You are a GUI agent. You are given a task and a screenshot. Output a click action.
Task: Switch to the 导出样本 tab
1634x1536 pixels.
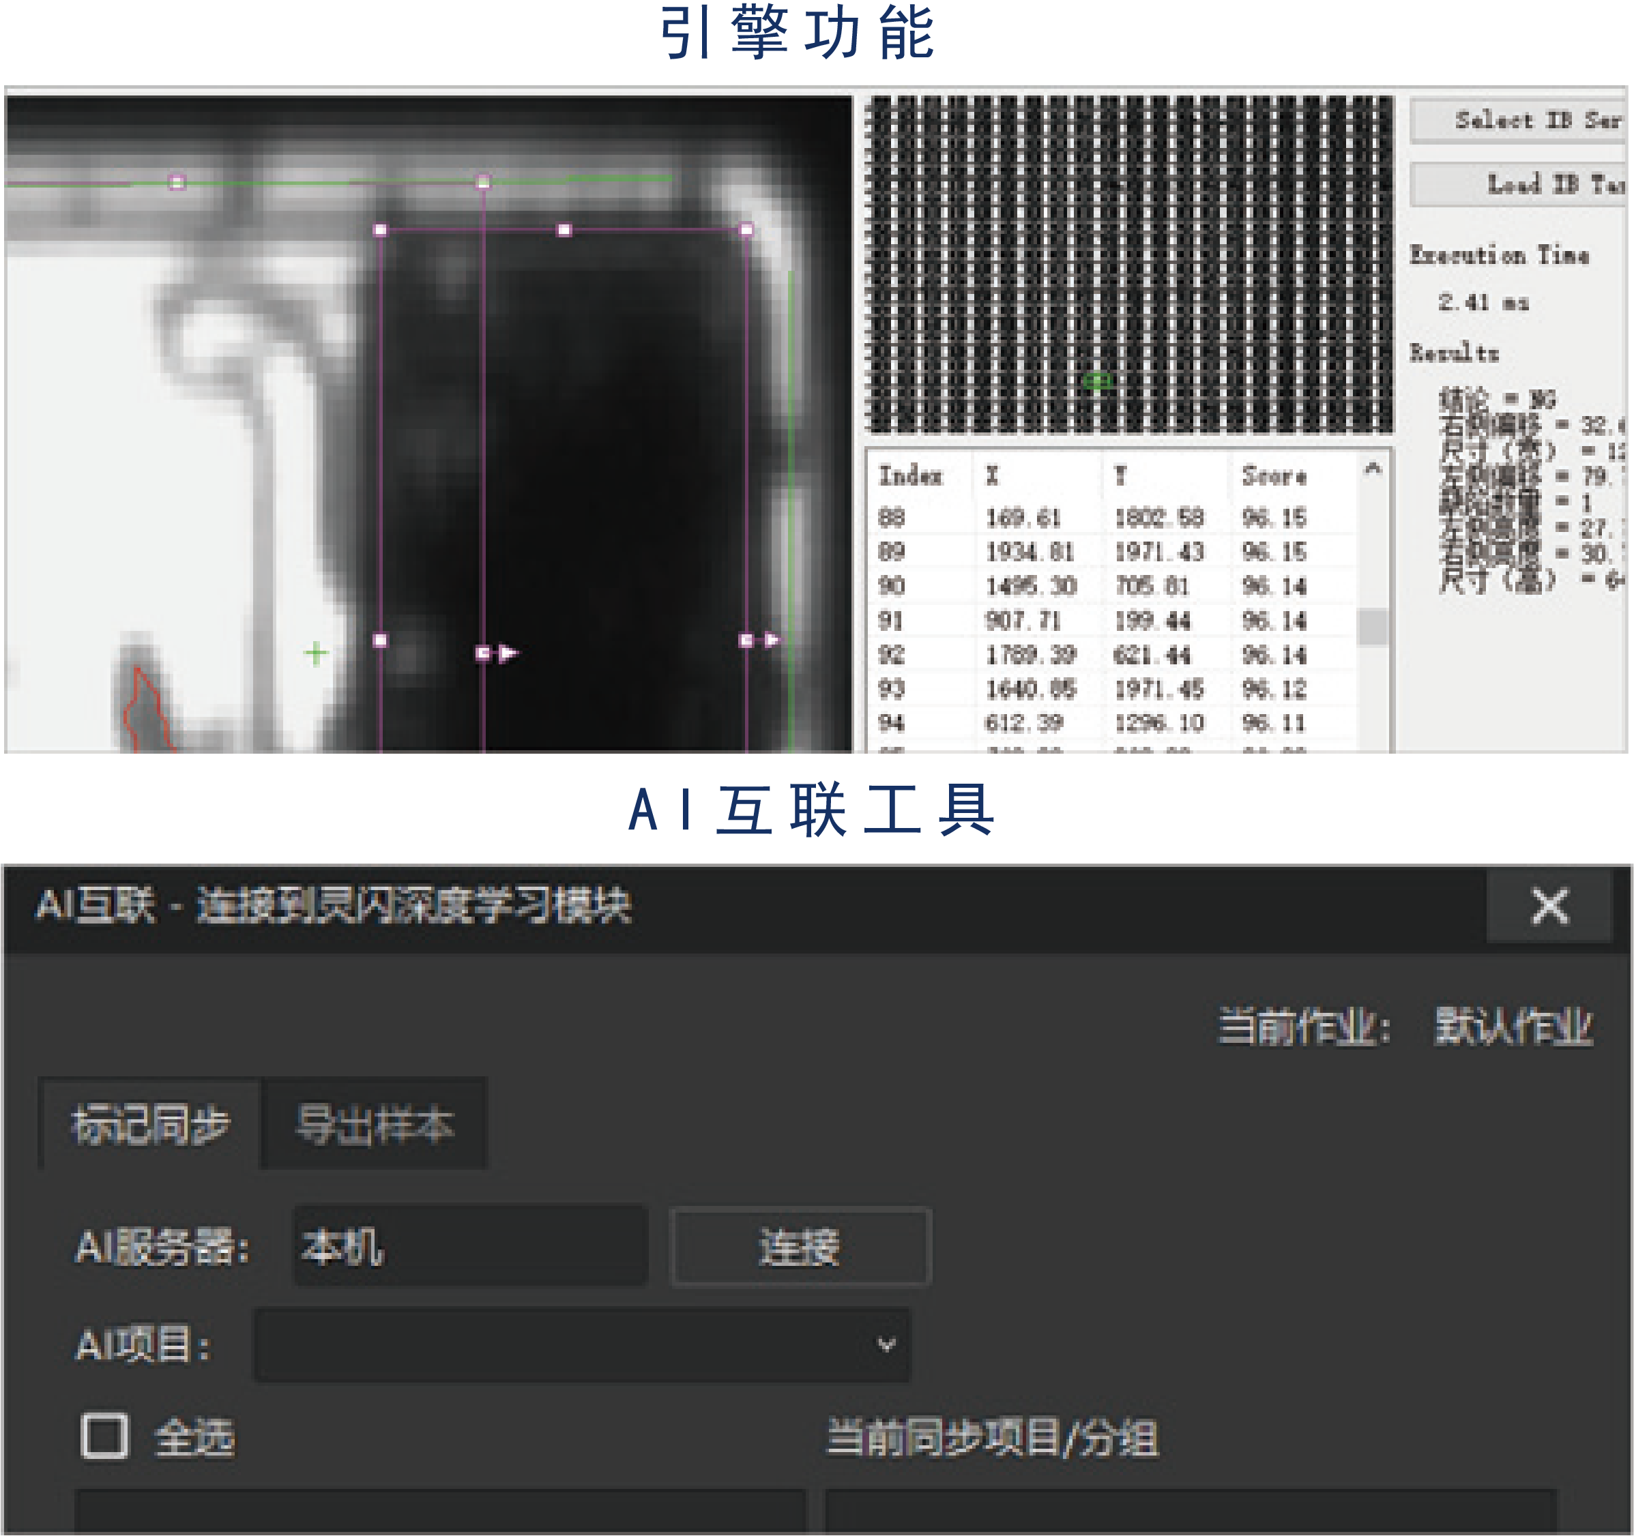click(x=375, y=1124)
